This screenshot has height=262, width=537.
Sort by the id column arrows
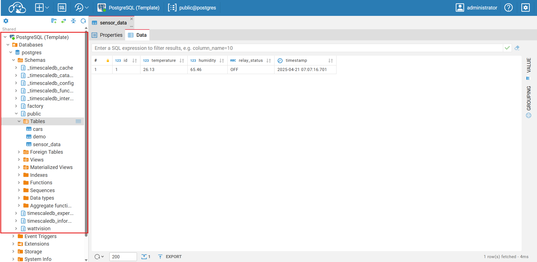tap(135, 61)
